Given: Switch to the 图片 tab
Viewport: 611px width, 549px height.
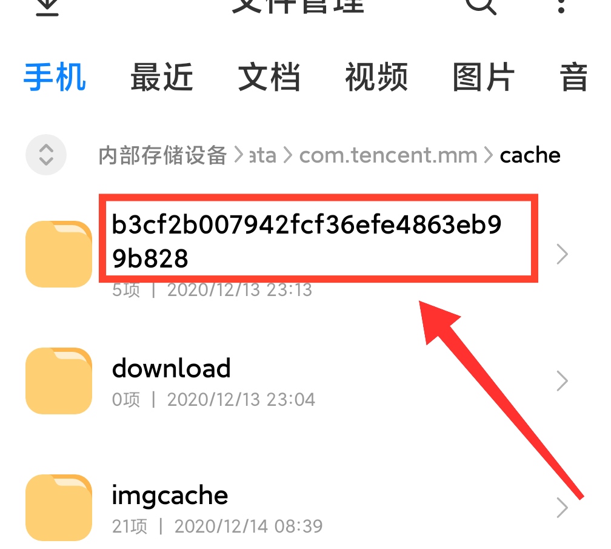Looking at the screenshot, I should point(484,77).
